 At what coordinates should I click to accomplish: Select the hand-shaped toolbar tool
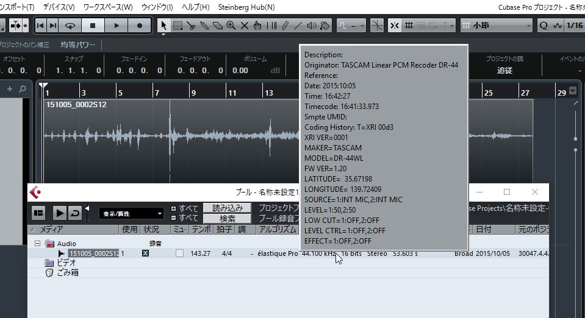[257, 26]
